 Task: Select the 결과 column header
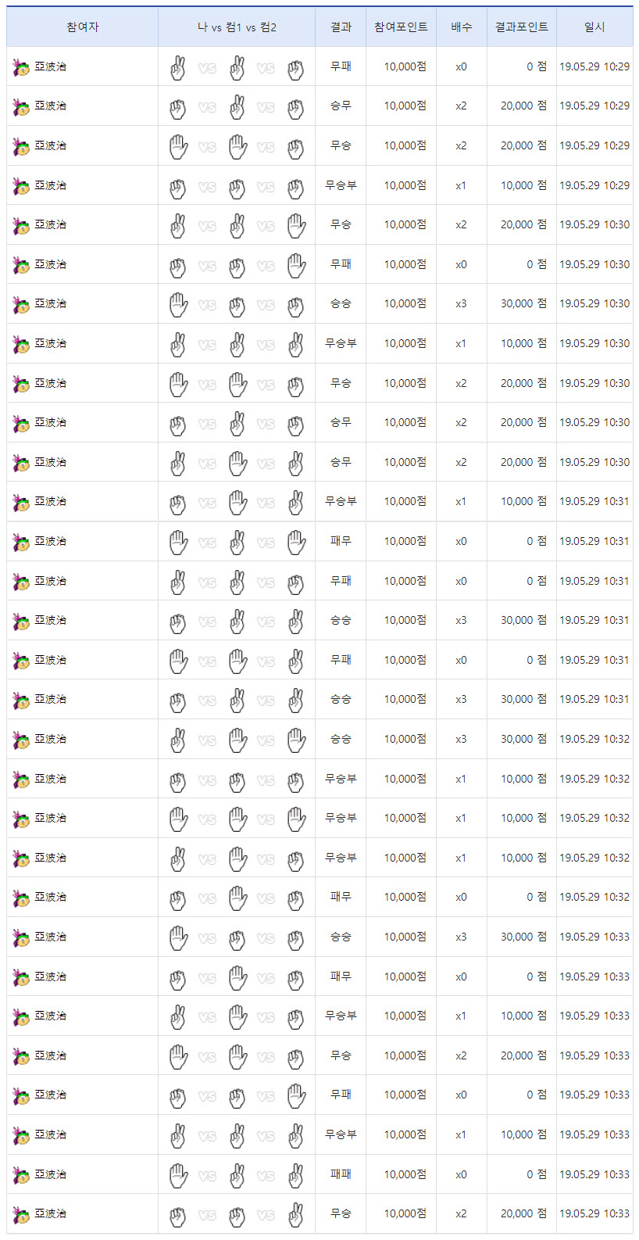tap(341, 27)
